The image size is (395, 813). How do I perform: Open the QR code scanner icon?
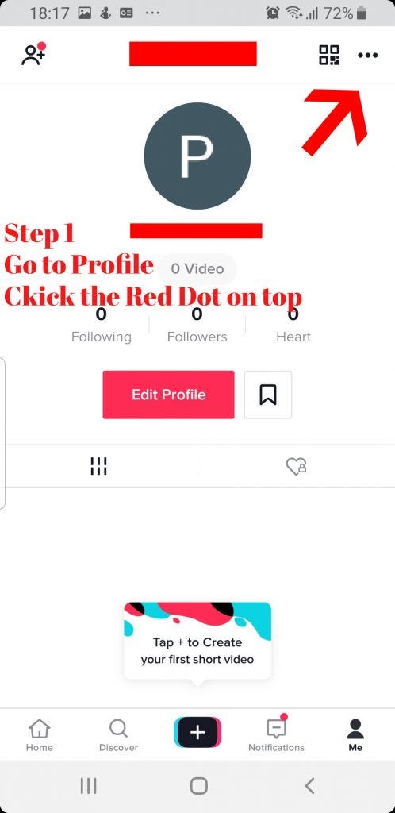(328, 55)
